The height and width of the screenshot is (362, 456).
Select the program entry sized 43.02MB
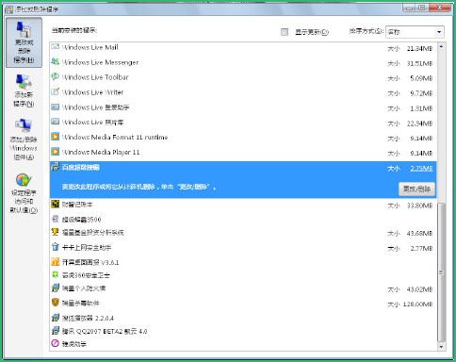pos(243,288)
